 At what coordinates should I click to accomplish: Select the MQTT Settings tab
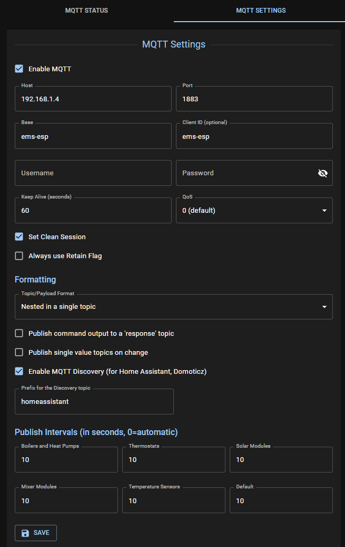[x=261, y=11]
